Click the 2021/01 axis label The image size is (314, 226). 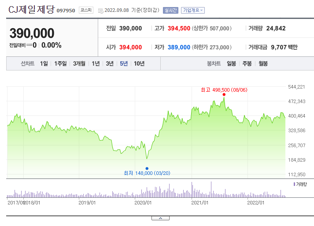click(199, 203)
